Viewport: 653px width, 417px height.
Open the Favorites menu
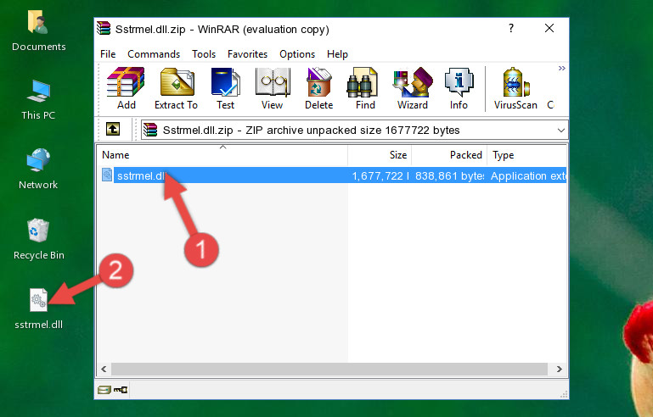247,54
